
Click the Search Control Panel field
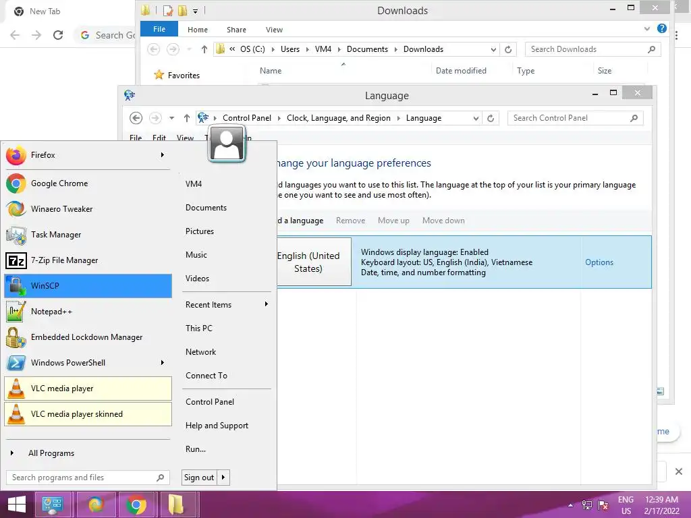click(x=575, y=118)
